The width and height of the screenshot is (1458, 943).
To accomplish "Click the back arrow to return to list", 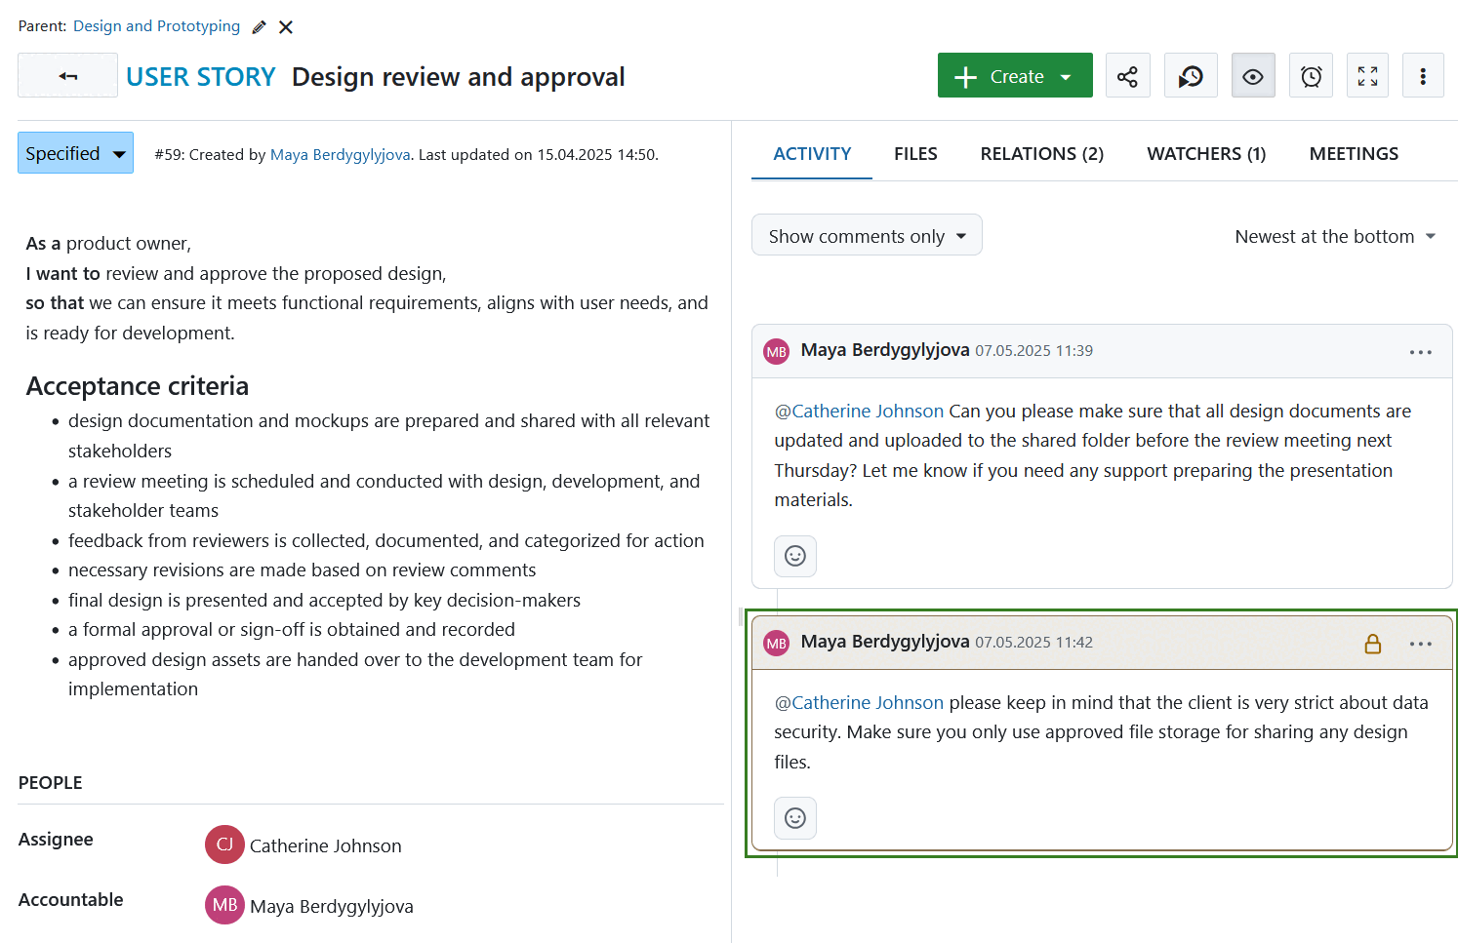I will point(66,75).
